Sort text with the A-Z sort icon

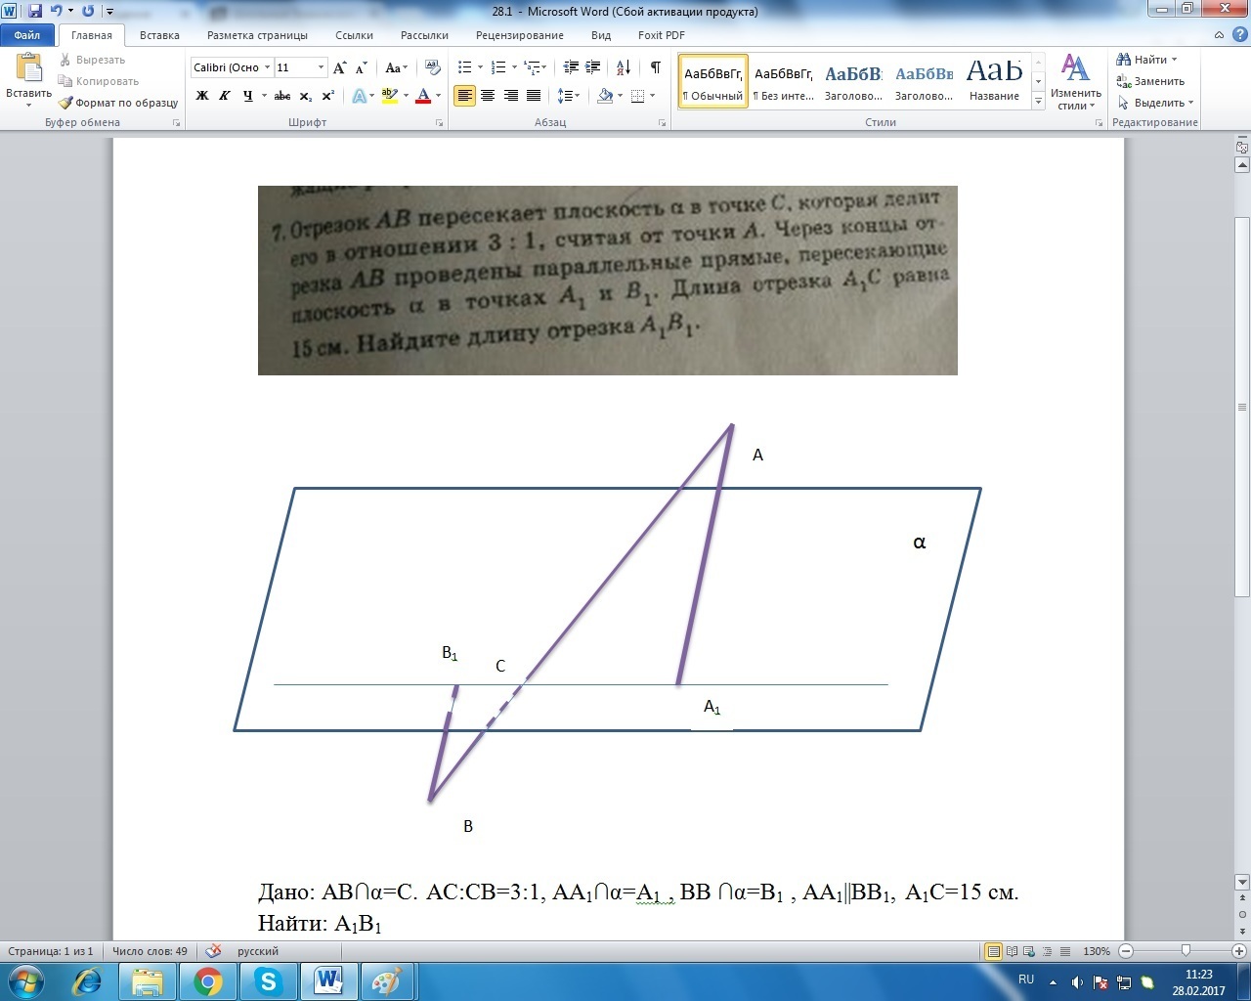[x=624, y=67]
